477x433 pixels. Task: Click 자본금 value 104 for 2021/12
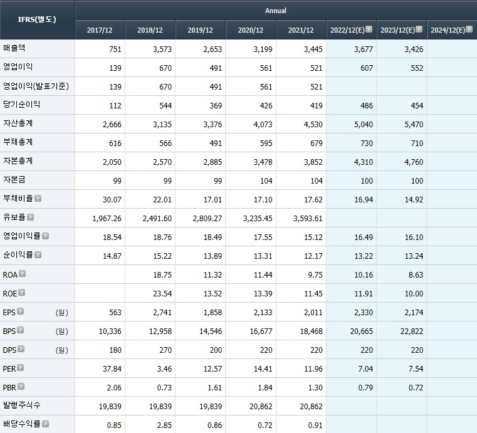click(x=317, y=181)
